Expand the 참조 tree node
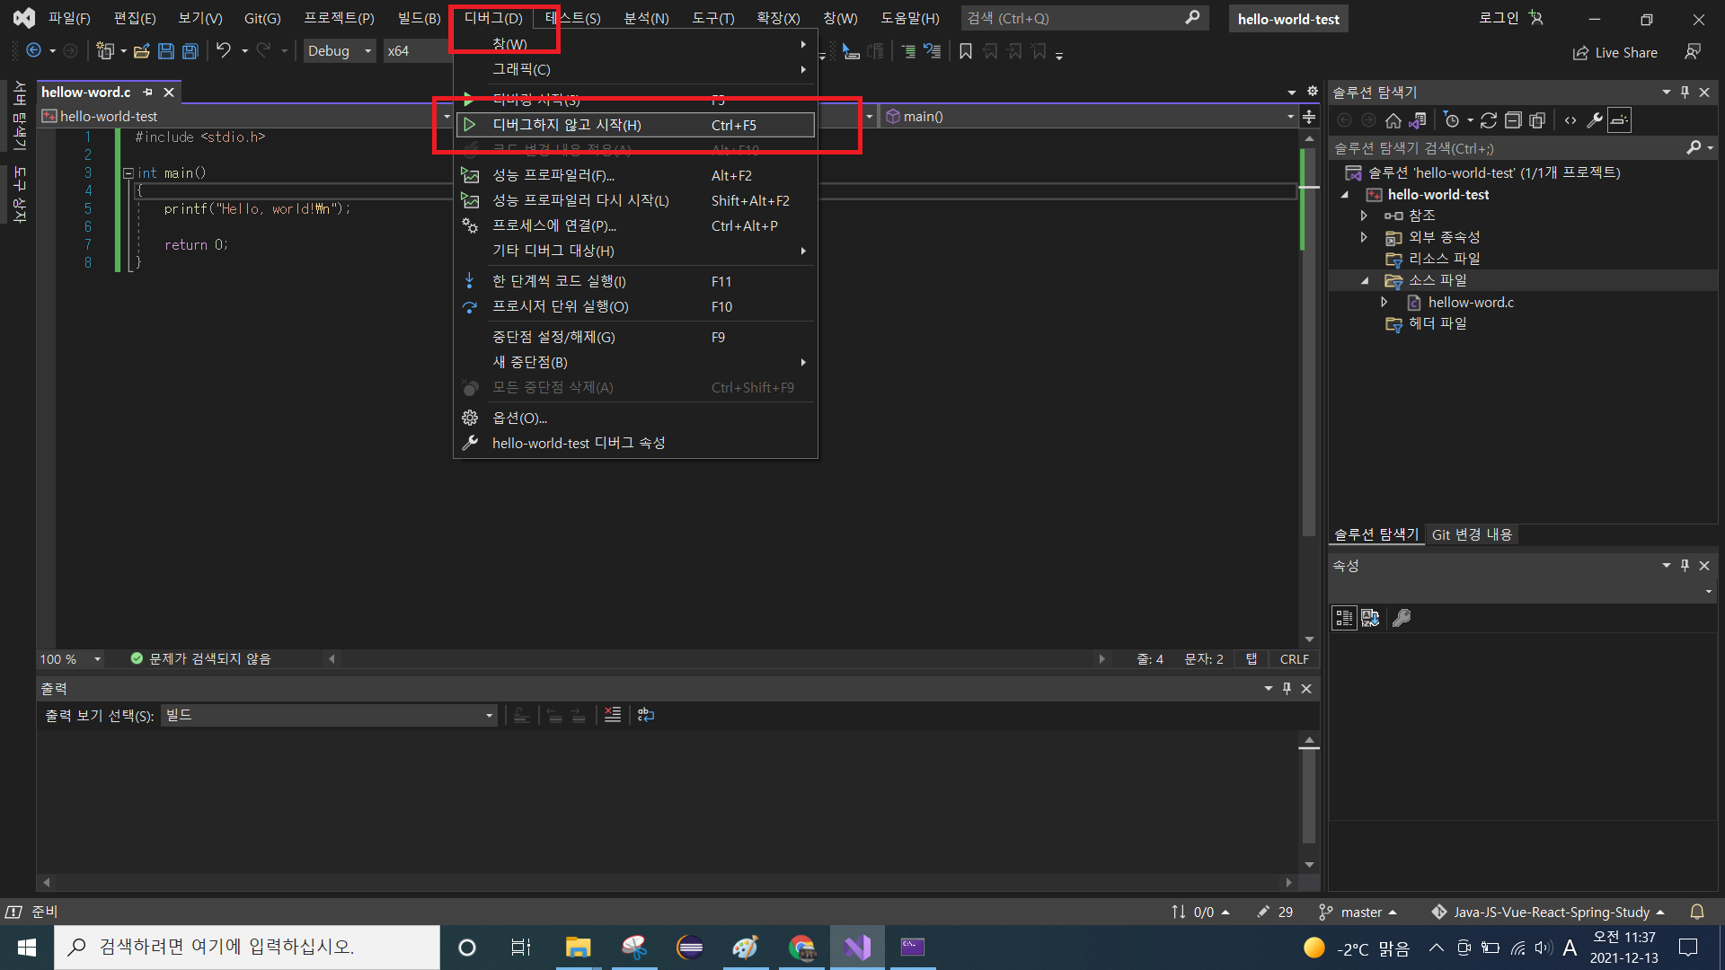The image size is (1725, 970). [x=1364, y=216]
